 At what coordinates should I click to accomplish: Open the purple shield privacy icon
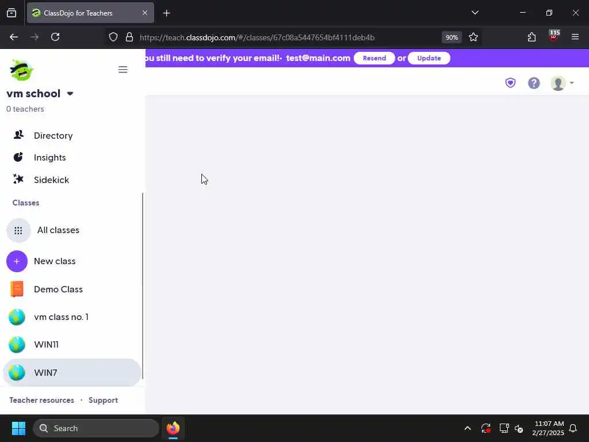510,83
